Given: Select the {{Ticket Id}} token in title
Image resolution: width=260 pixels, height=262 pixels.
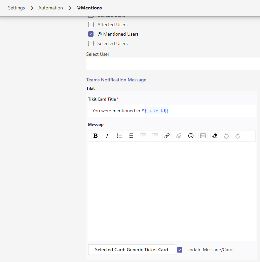Looking at the screenshot, I should [x=156, y=111].
